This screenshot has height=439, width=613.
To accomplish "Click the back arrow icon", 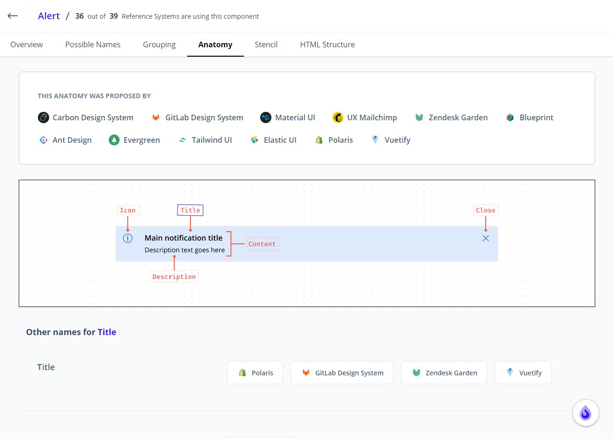I will click(13, 16).
